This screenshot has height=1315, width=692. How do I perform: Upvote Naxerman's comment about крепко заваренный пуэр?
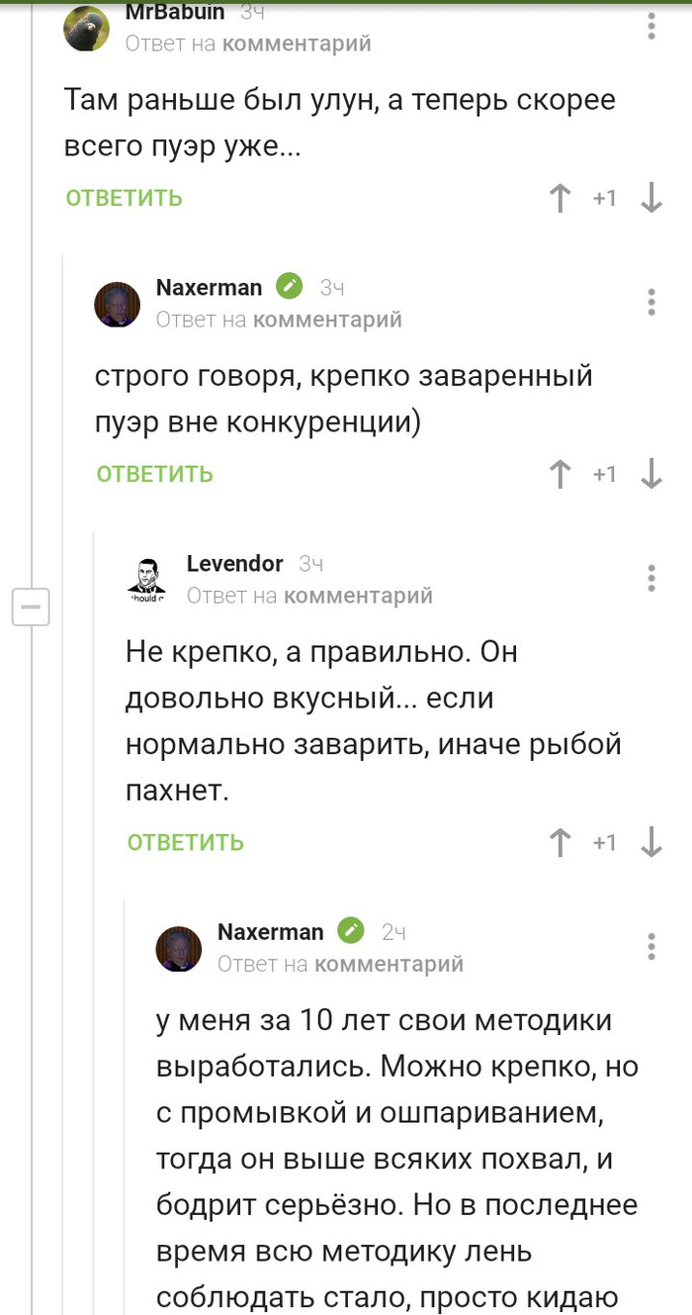tap(561, 475)
